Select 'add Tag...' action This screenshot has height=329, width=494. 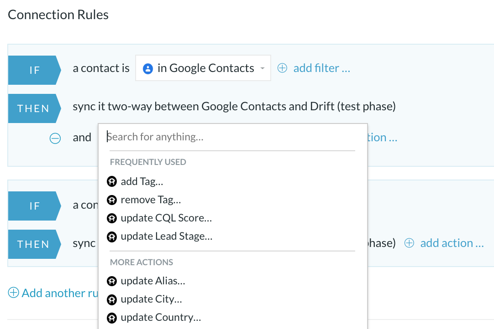click(142, 181)
